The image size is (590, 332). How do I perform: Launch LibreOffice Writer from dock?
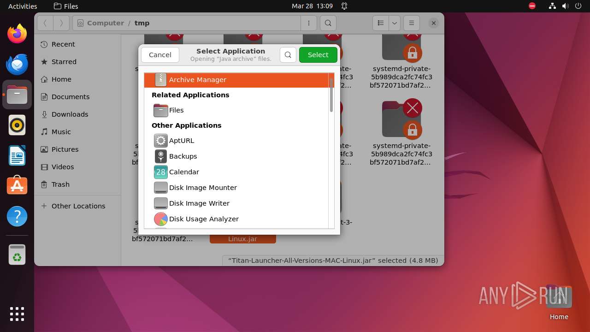(17, 155)
